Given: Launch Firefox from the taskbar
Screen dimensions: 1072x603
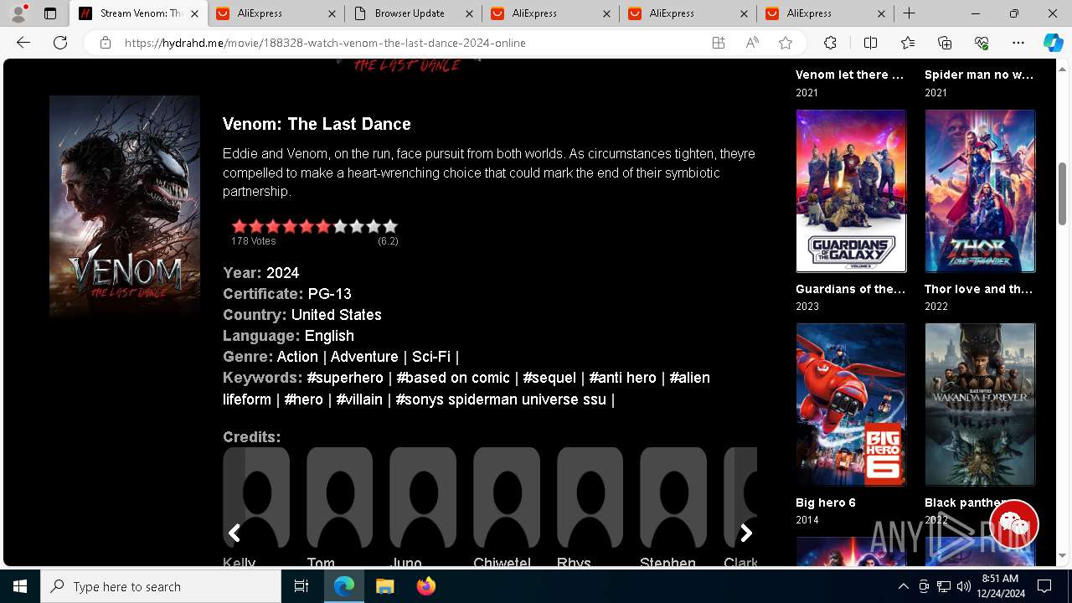Looking at the screenshot, I should point(426,586).
